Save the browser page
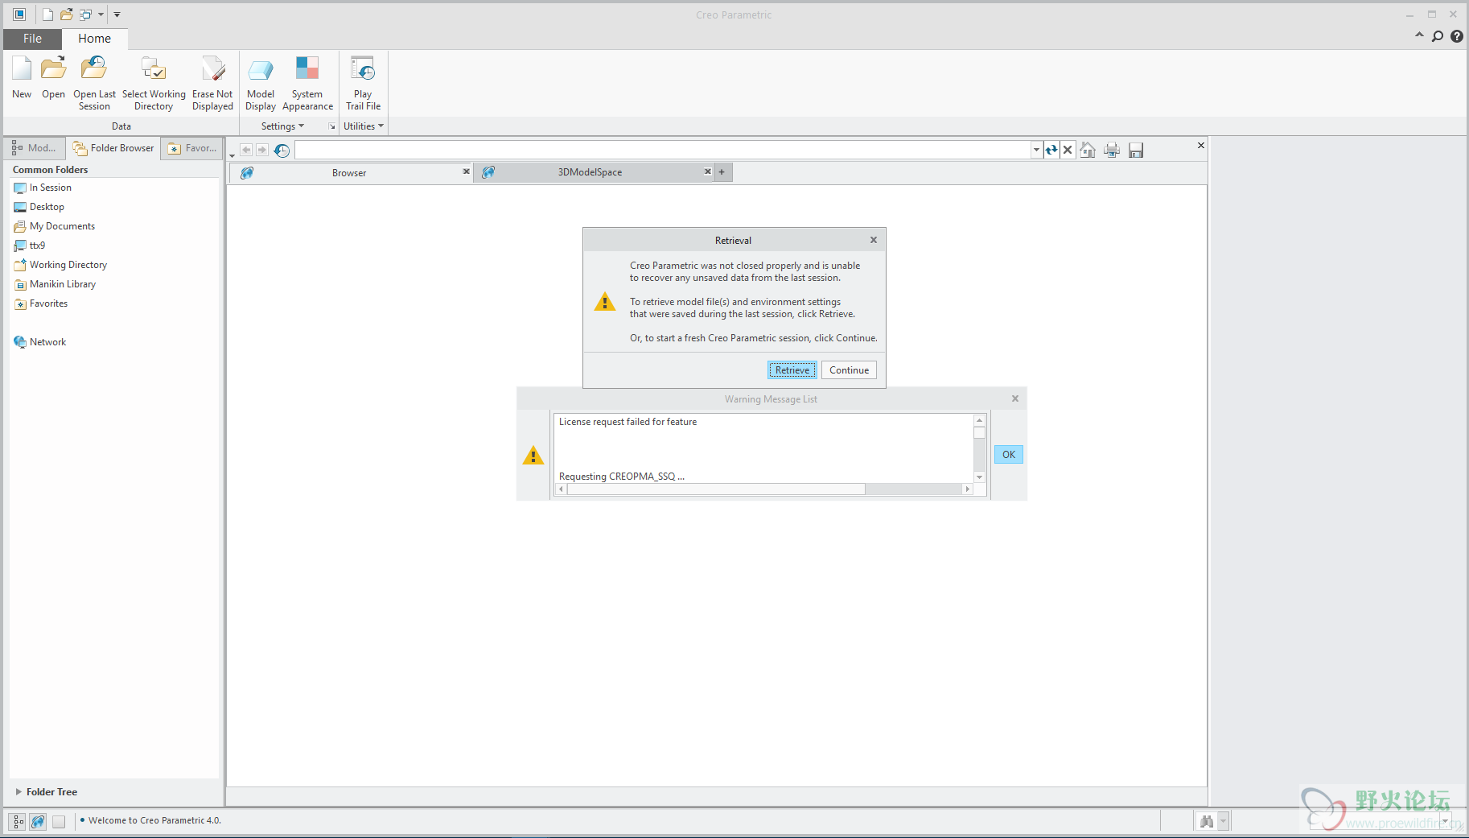The width and height of the screenshot is (1469, 838). click(1136, 150)
